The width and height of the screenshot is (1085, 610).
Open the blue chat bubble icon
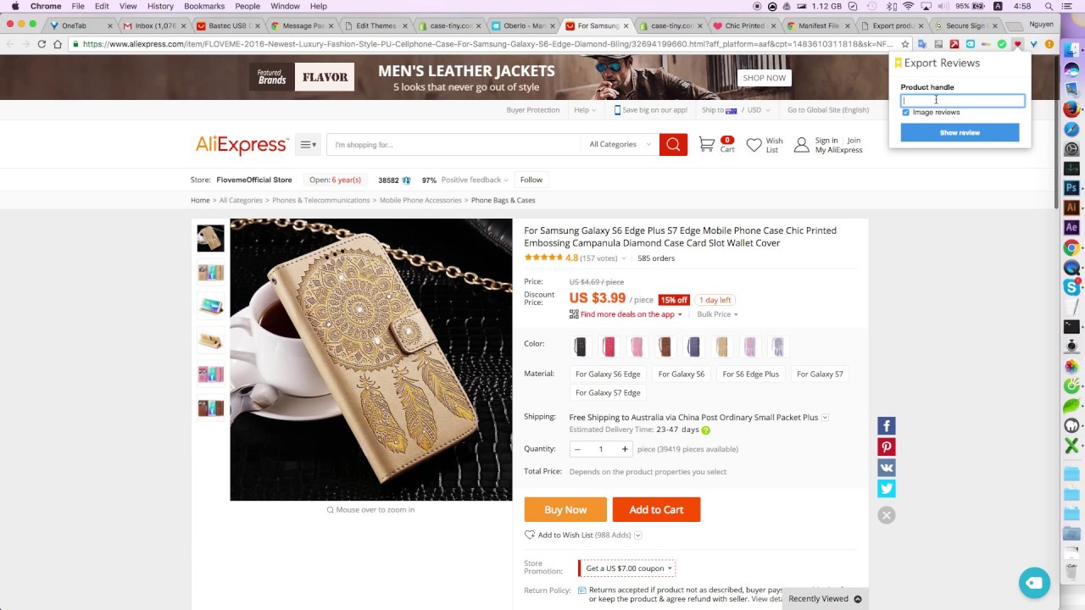tap(1034, 583)
